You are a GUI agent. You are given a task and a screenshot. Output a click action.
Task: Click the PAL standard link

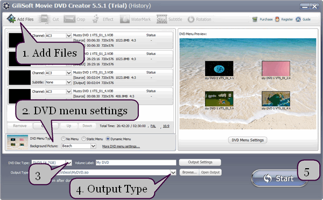(x=153, y=126)
